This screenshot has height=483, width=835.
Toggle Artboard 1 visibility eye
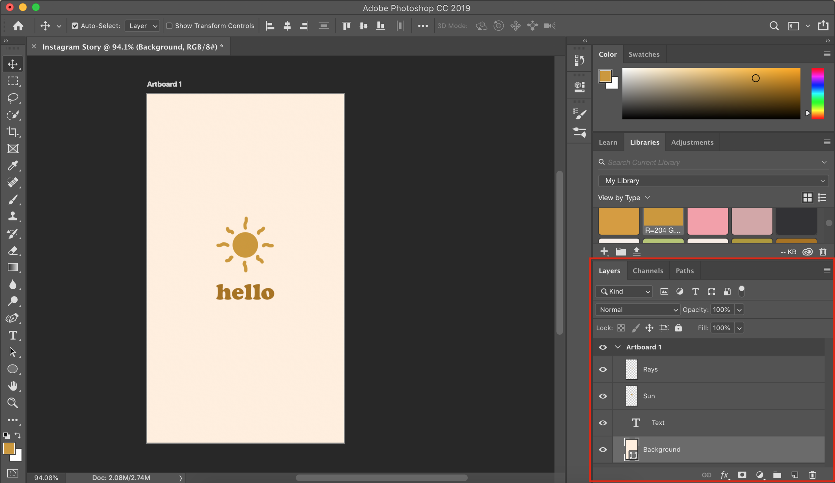tap(603, 347)
